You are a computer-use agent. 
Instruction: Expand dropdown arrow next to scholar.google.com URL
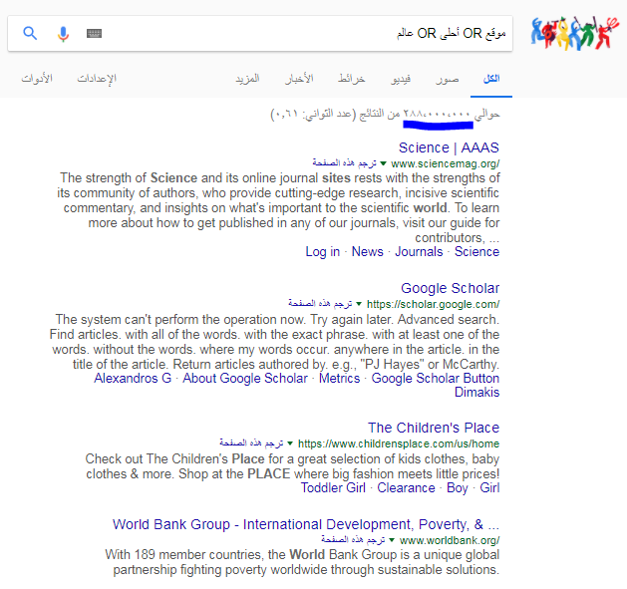pyautogui.click(x=359, y=304)
